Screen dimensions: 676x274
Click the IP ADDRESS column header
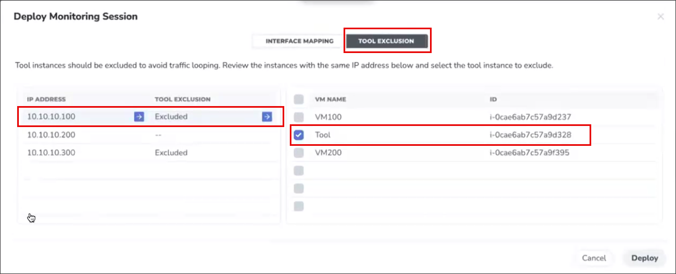(47, 99)
